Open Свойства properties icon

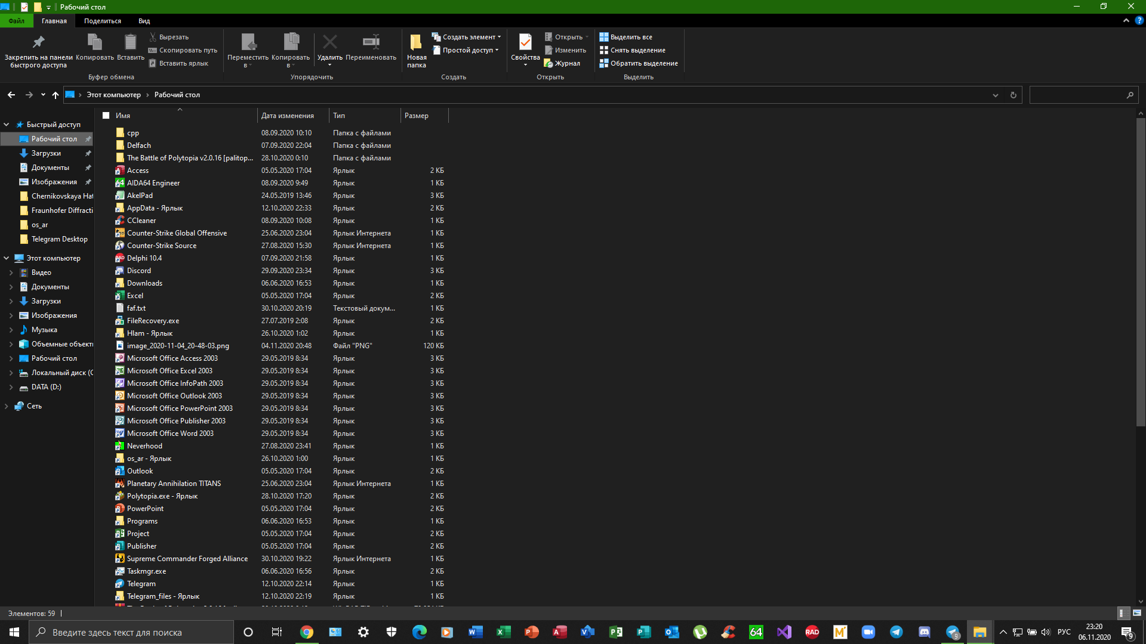click(525, 43)
